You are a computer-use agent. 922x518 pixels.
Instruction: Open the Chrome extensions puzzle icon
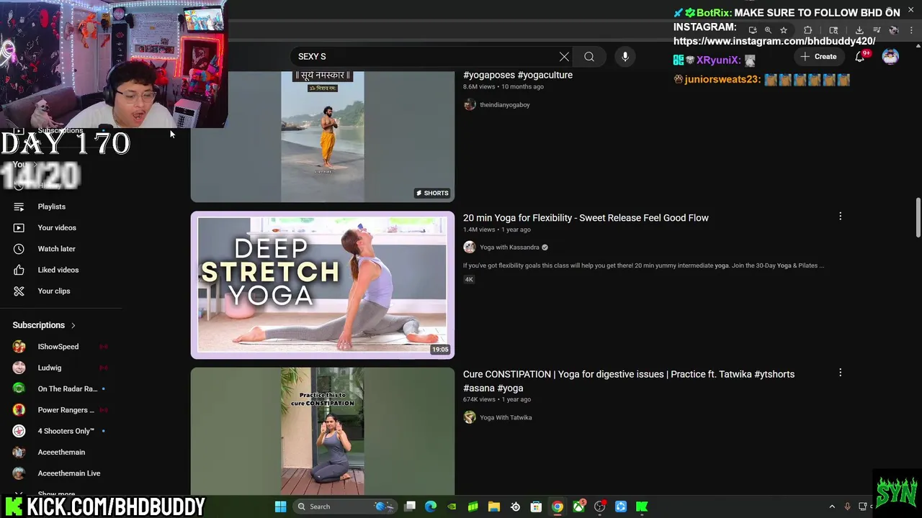(x=807, y=30)
